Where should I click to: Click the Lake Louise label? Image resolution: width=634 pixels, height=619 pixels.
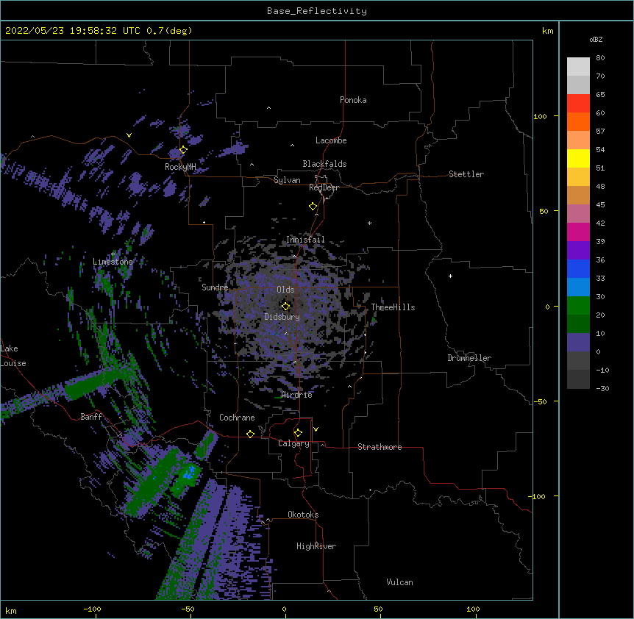coord(13,356)
